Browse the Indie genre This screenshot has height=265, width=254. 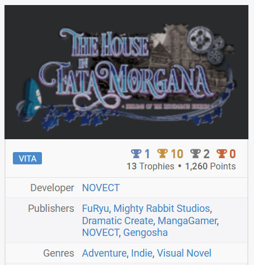142,253
